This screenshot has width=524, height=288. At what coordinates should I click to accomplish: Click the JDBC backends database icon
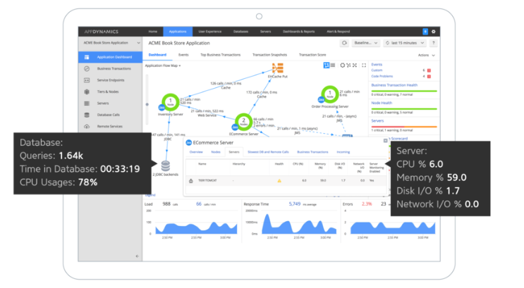click(x=166, y=166)
